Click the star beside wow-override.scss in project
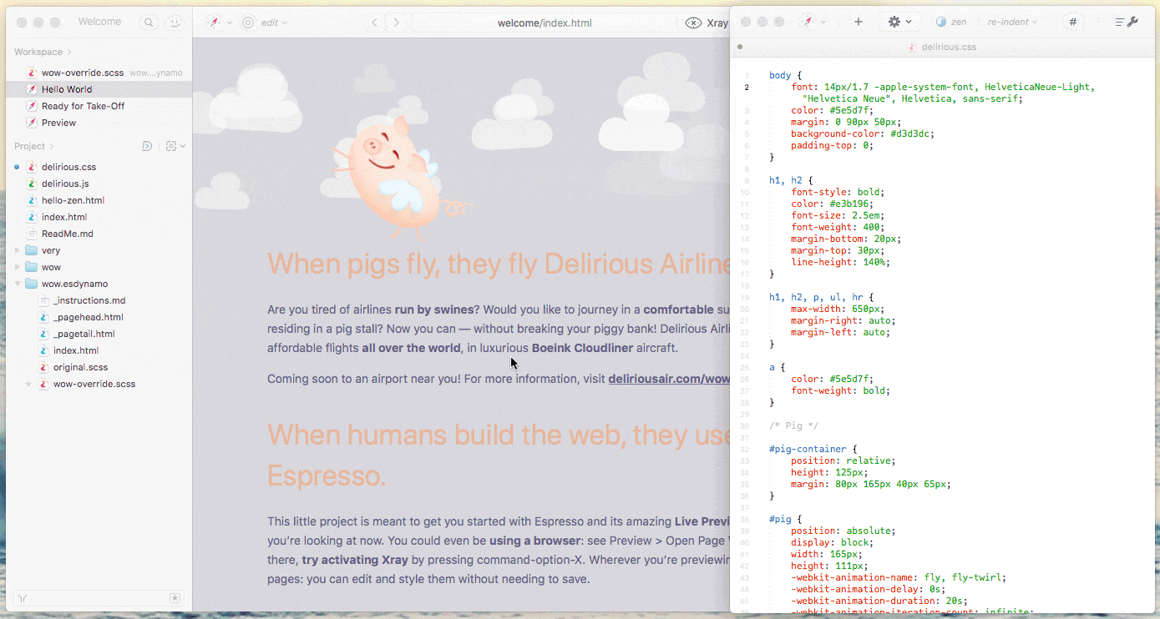The width and height of the screenshot is (1160, 619). tap(28, 384)
